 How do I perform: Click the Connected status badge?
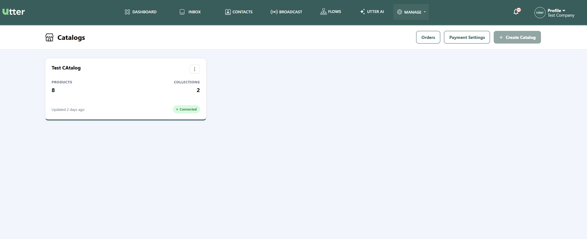[x=186, y=109]
